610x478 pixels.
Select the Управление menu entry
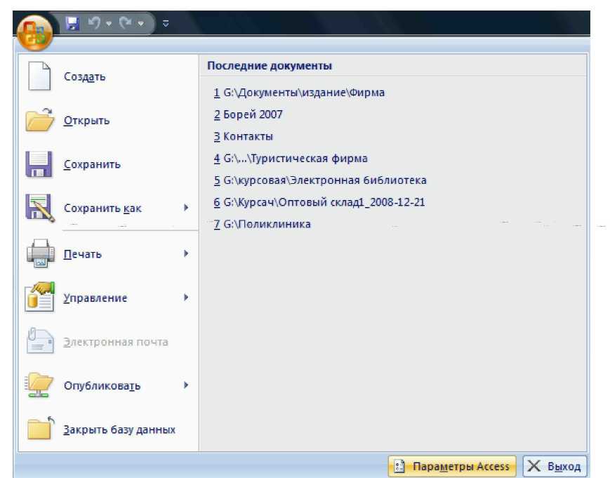108,298
